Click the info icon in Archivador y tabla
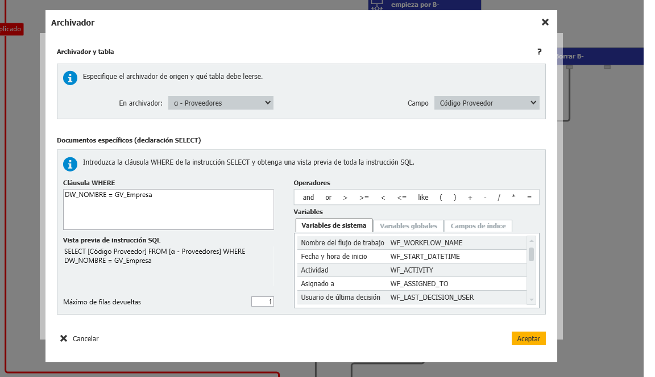Viewport: 655px width, 377px height. (x=70, y=78)
